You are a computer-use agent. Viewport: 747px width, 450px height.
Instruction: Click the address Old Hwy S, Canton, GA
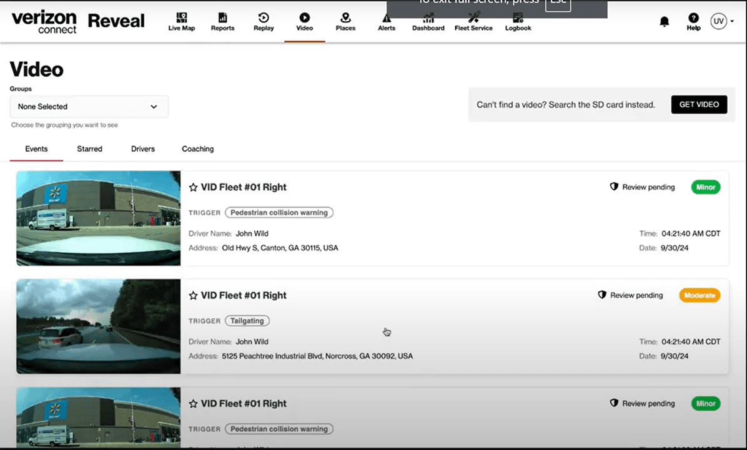tap(280, 248)
